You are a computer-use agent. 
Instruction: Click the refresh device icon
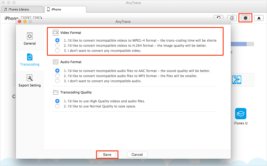[x=219, y=17]
